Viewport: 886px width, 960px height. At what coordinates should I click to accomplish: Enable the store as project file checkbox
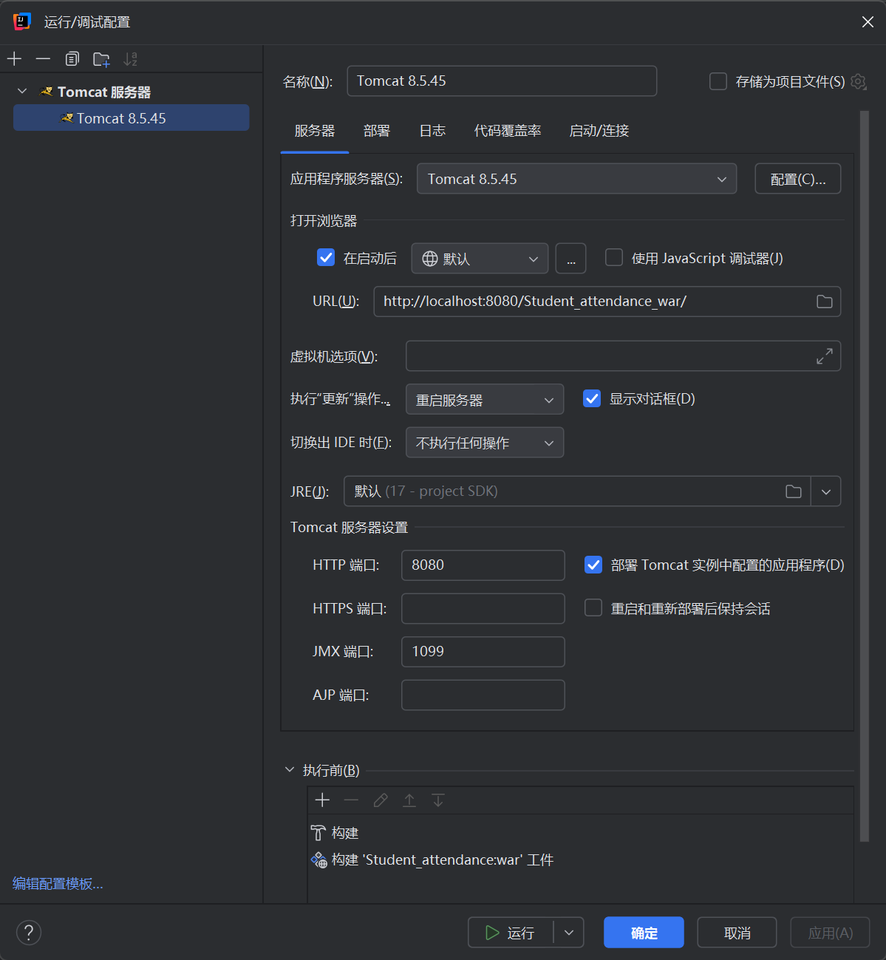[718, 81]
